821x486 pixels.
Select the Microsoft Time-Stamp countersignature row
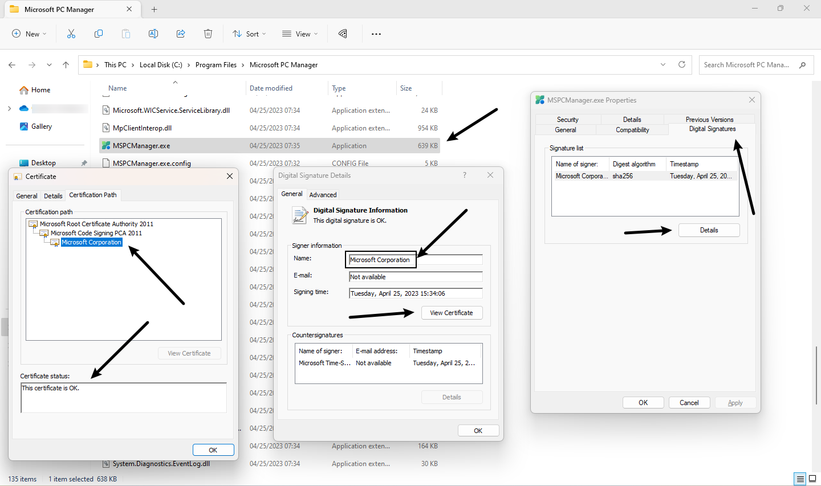(388, 363)
